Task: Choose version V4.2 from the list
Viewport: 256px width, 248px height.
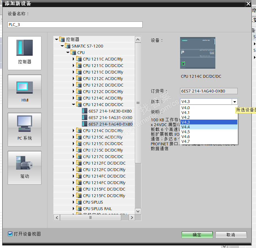Action: pos(209,117)
